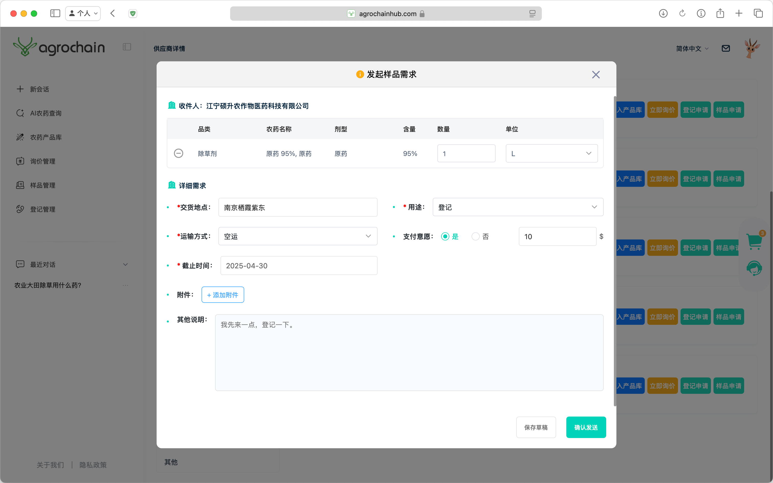Click the Safari downloads icon
This screenshot has width=773, height=483.
point(663,13)
